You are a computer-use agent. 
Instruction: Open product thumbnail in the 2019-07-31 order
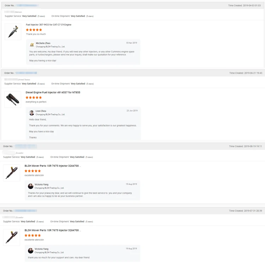[x=12, y=237]
